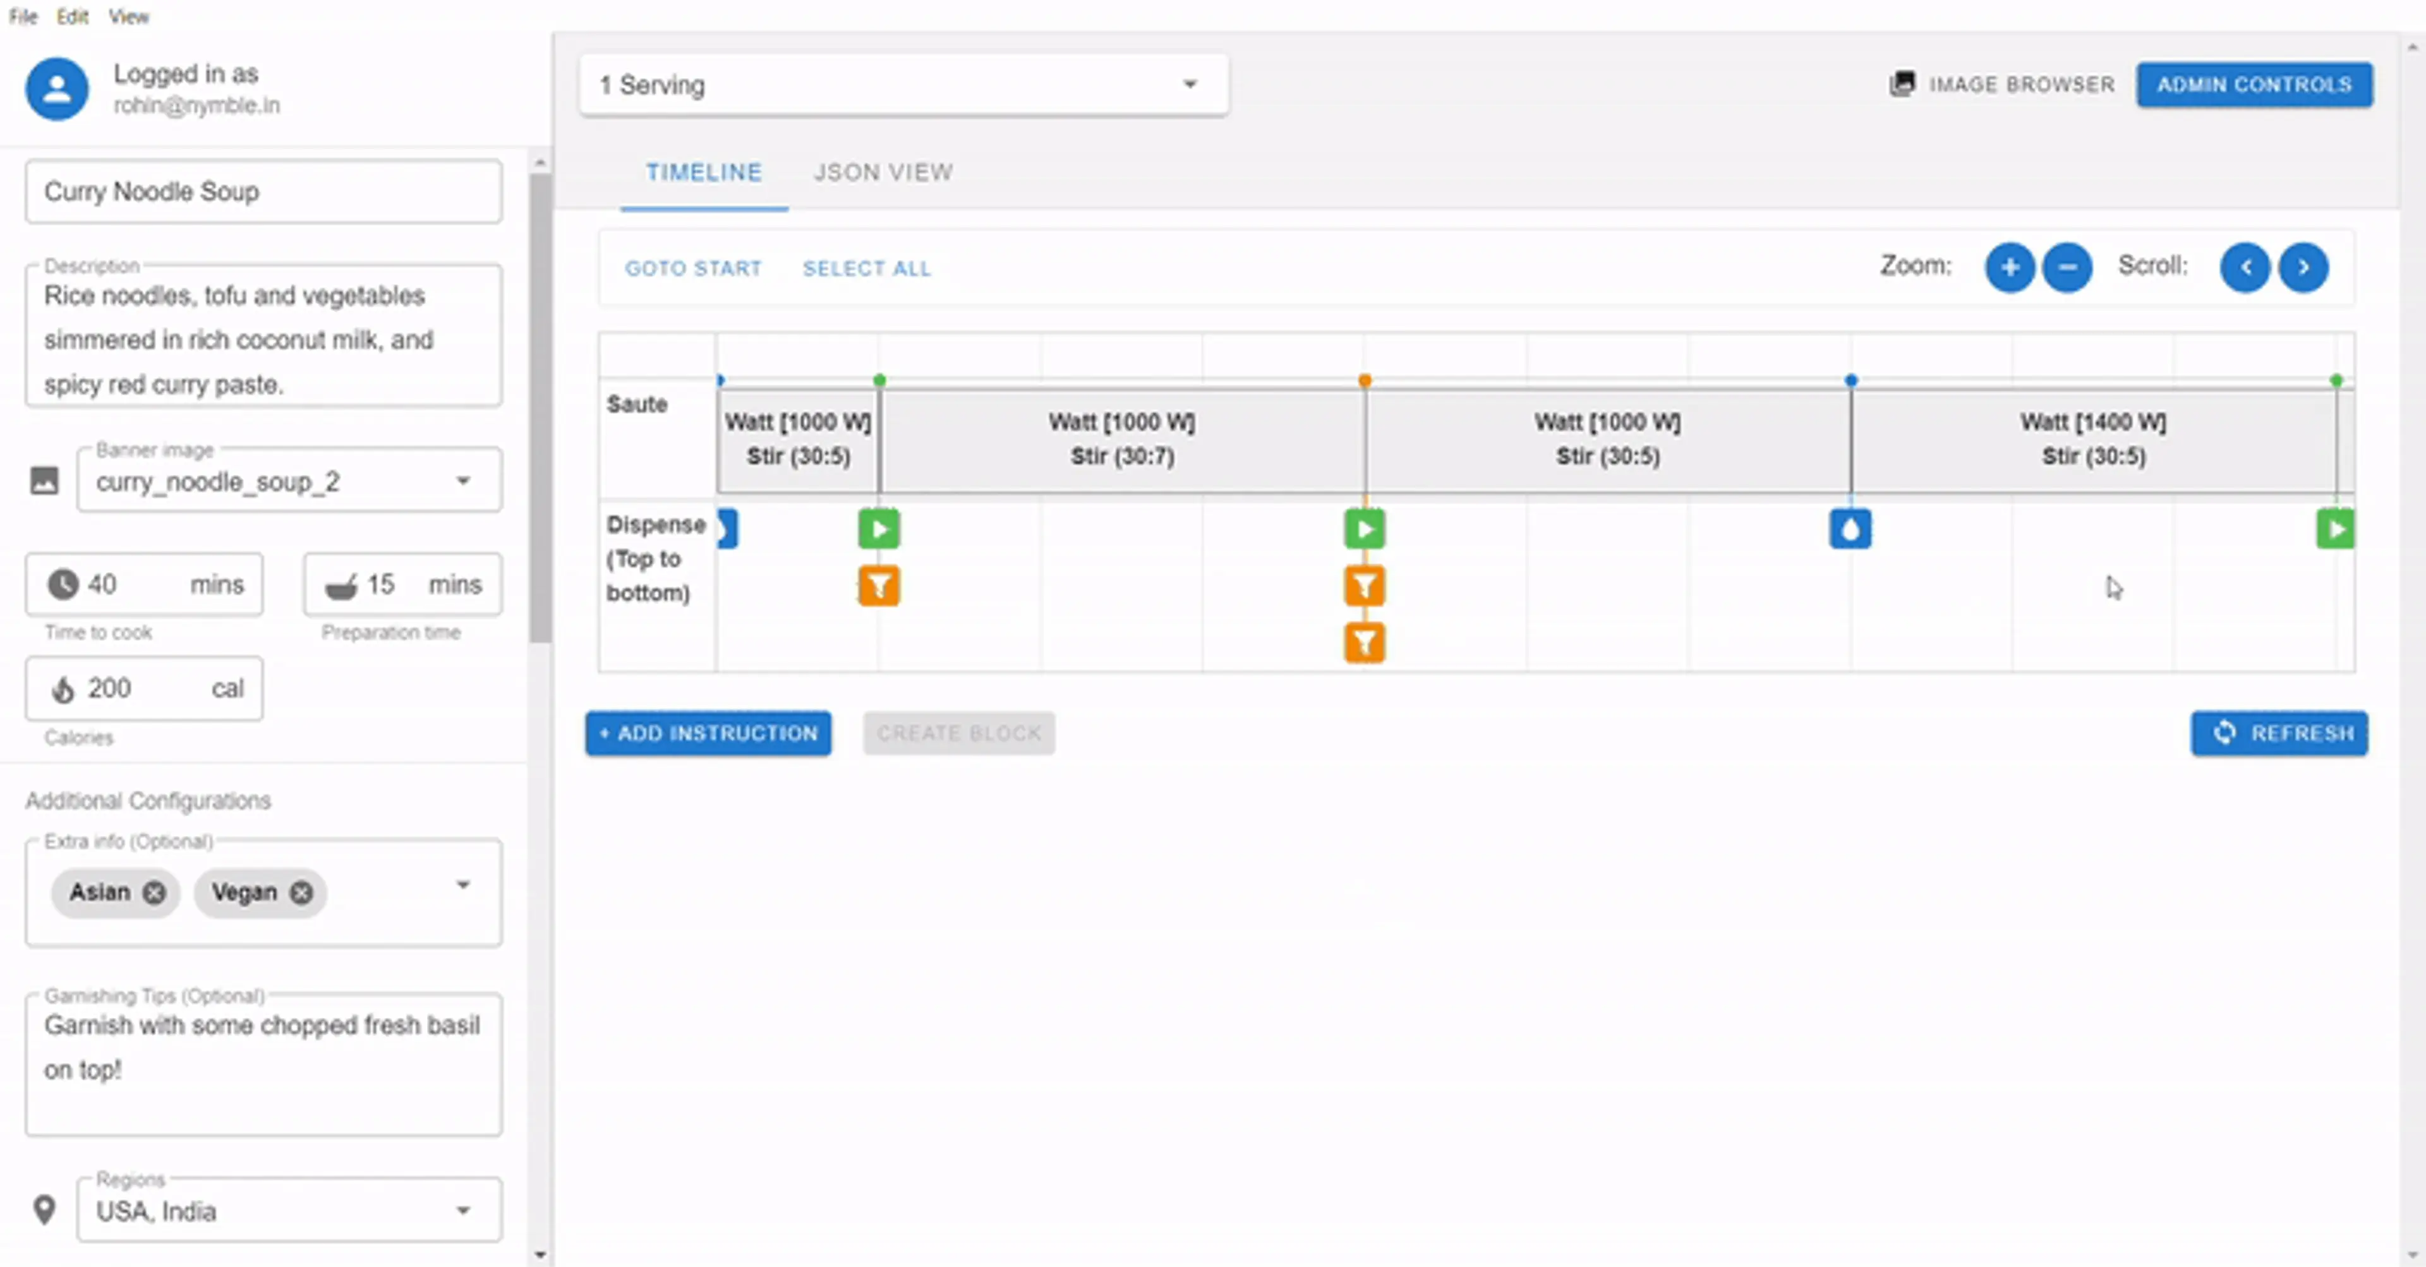Open the Edit menu

coord(71,16)
